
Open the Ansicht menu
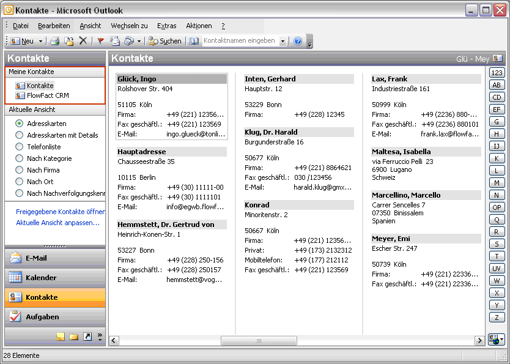(x=91, y=26)
